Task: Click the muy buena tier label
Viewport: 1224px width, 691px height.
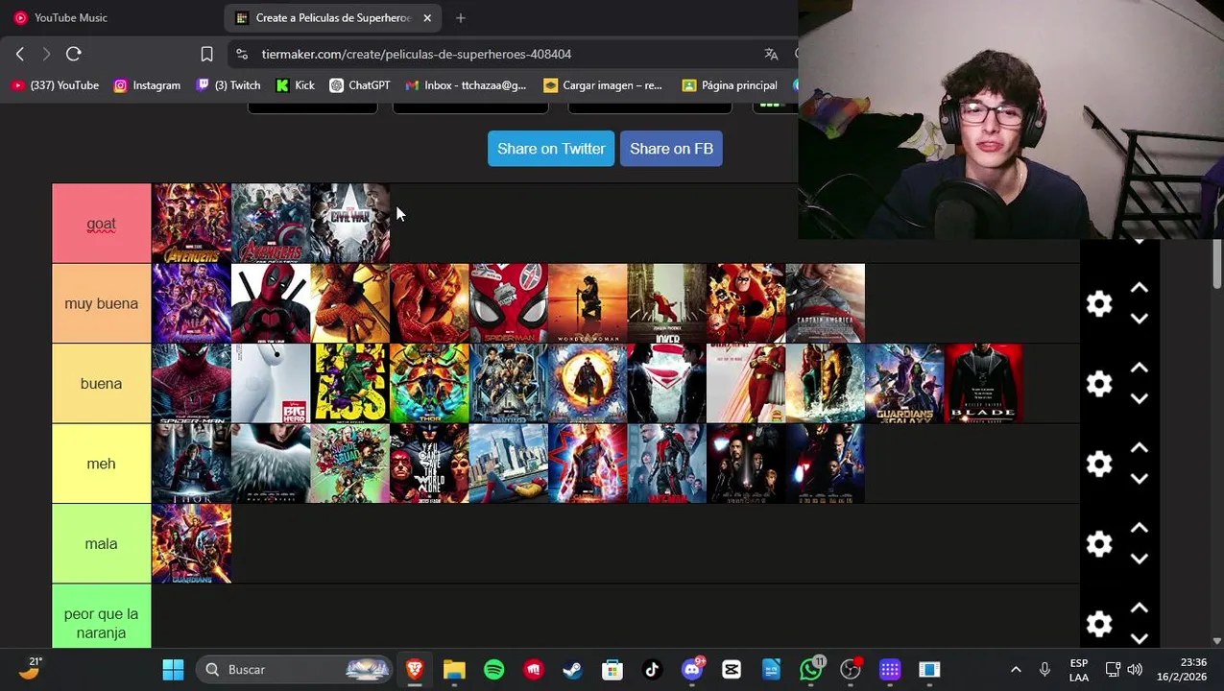Action: [x=101, y=303]
